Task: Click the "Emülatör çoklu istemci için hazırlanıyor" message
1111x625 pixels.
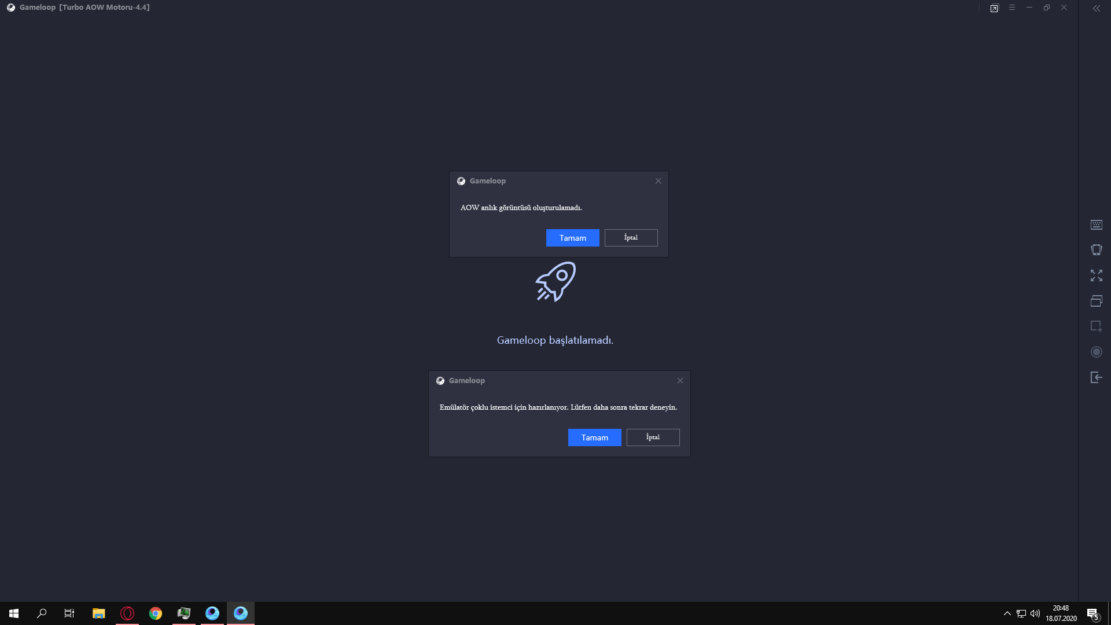Action: tap(503, 407)
